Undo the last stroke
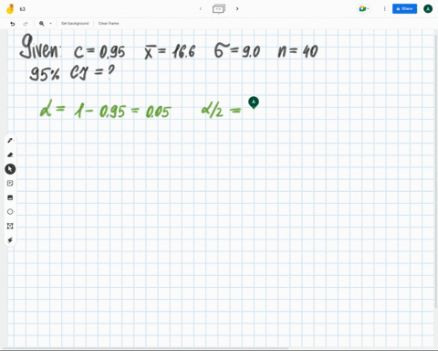The width and height of the screenshot is (438, 351). [x=13, y=24]
